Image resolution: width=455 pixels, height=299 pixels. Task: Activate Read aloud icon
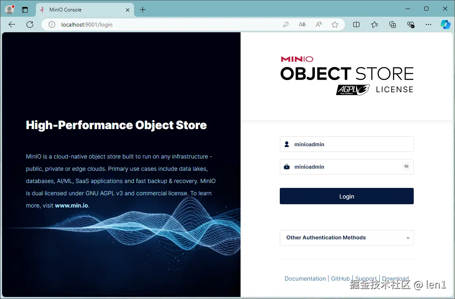pyautogui.click(x=319, y=25)
